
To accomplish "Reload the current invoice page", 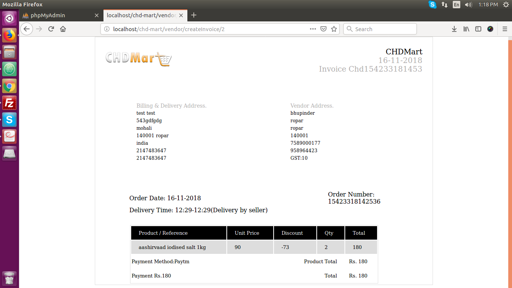I will point(51,29).
